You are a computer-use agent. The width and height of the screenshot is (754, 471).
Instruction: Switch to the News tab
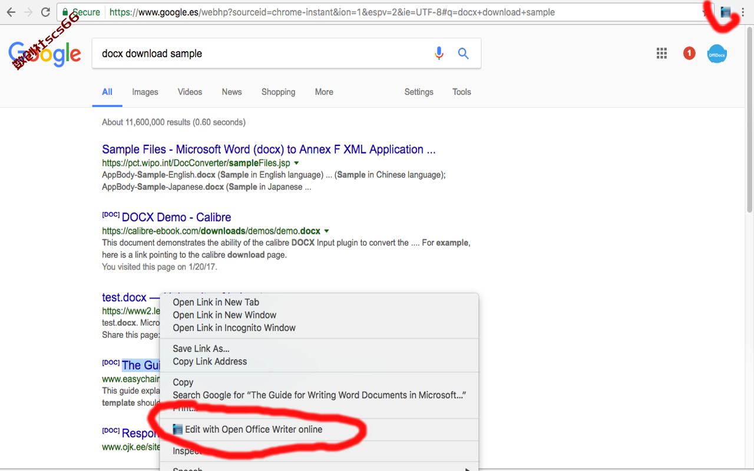[232, 92]
